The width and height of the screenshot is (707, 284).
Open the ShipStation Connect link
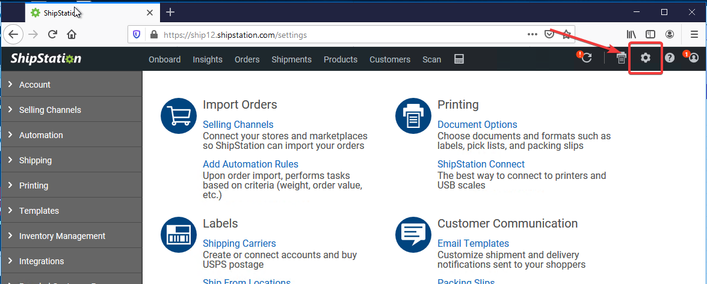click(481, 165)
